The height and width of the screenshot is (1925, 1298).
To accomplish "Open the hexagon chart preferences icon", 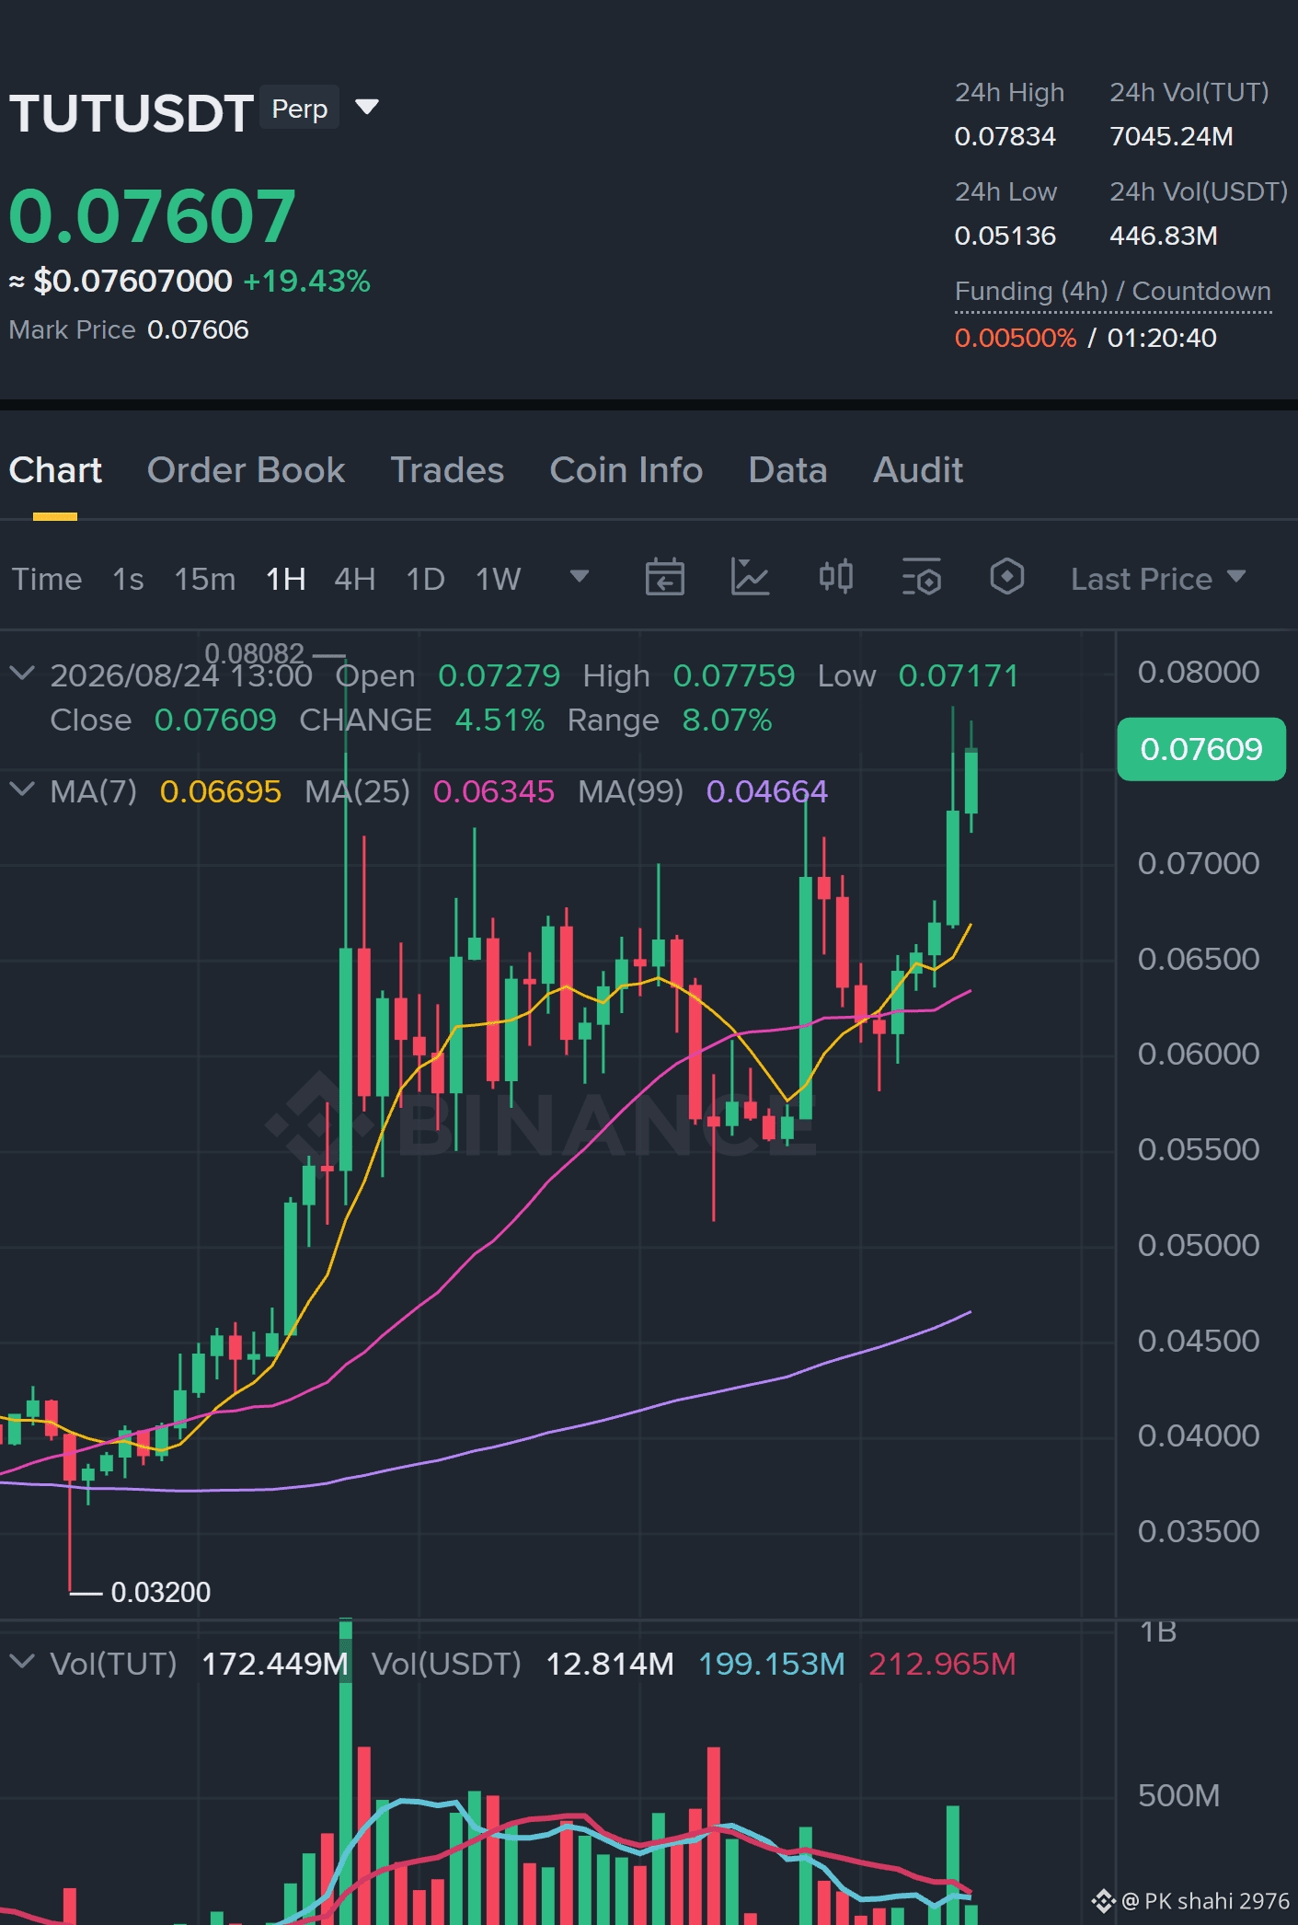I will click(x=1007, y=577).
